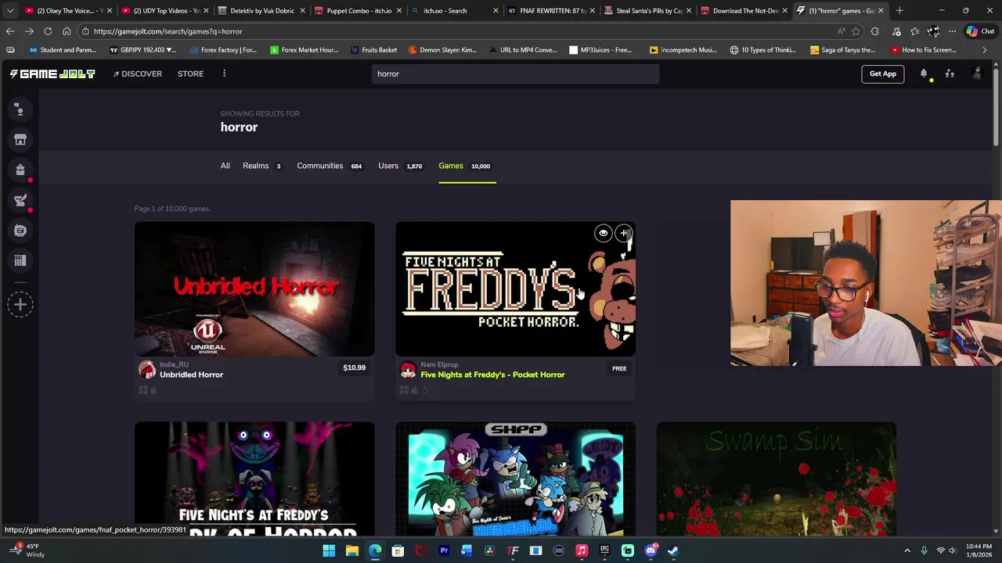Show Communities search results
The width and height of the screenshot is (1002, 563).
[x=329, y=166]
